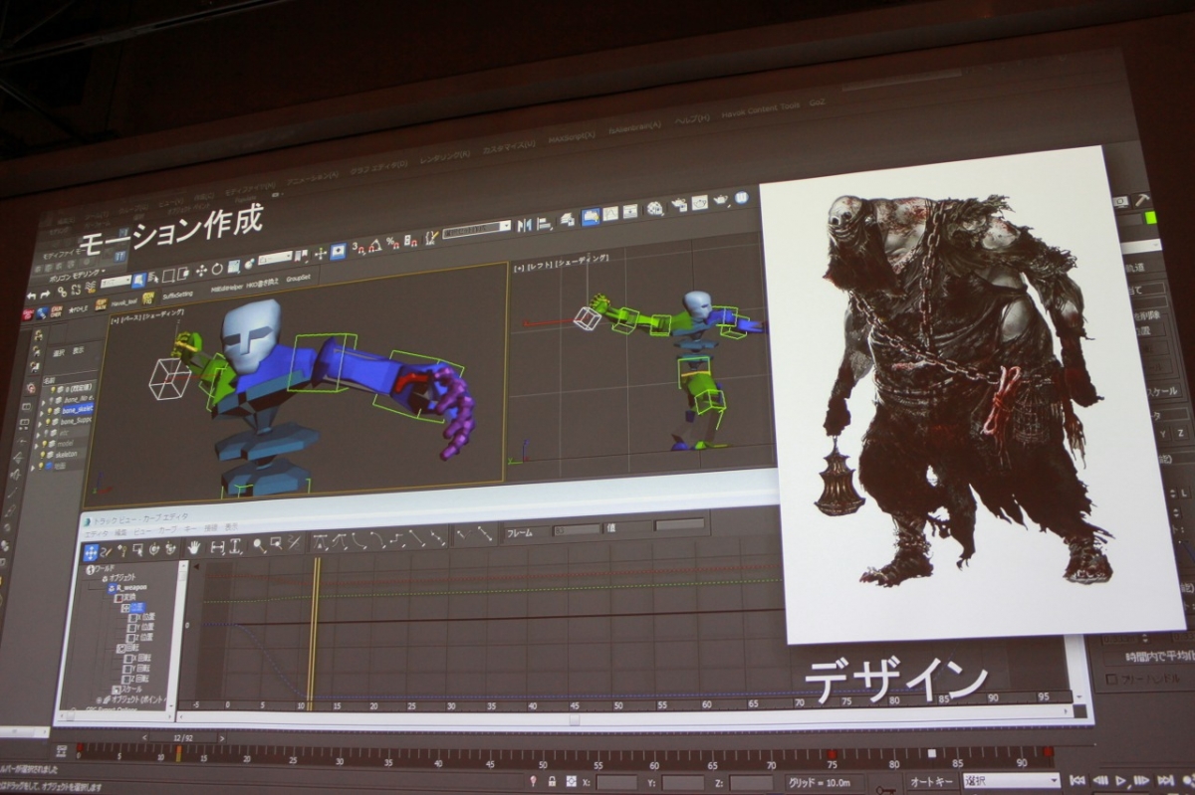Select the Zoom Region tool in curve editor

[x=276, y=543]
